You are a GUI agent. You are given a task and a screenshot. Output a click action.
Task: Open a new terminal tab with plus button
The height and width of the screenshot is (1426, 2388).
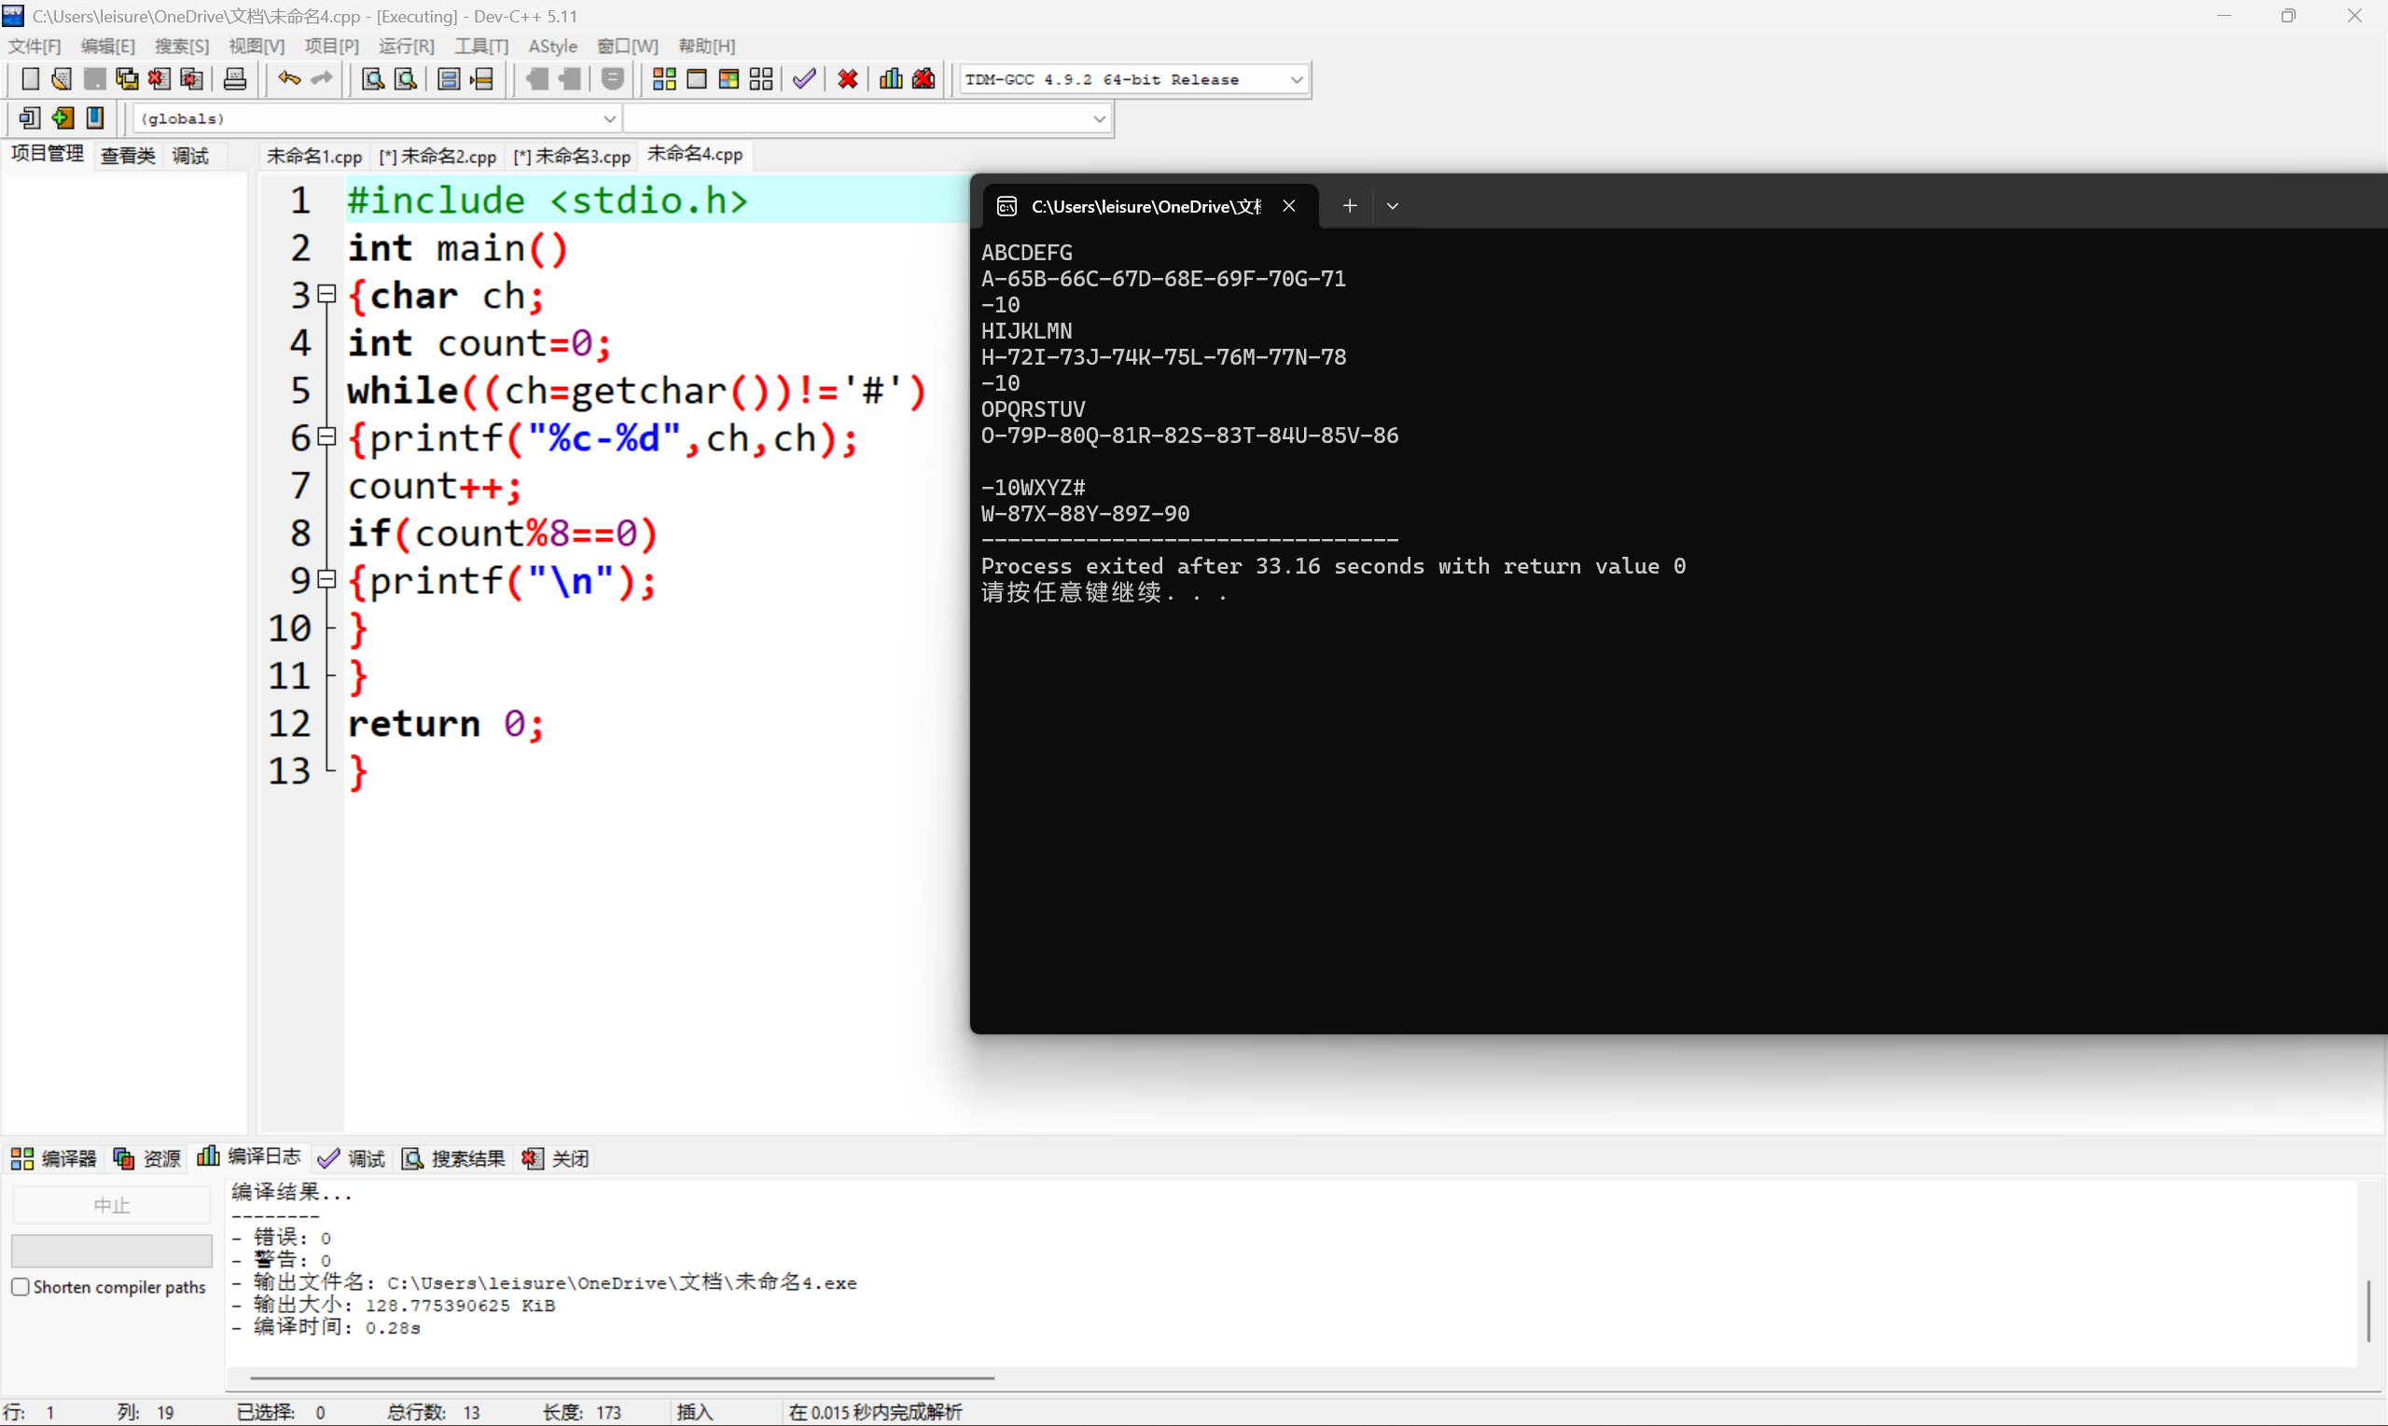click(1348, 204)
